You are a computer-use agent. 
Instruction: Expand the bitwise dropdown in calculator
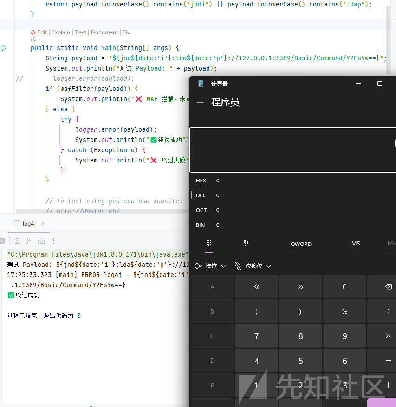[210, 266]
